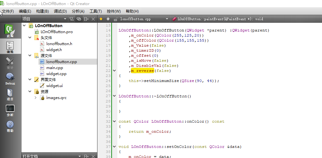Collapse the 头文件 headers folder
Viewport: 322px width, 158px height.
pos(30,38)
